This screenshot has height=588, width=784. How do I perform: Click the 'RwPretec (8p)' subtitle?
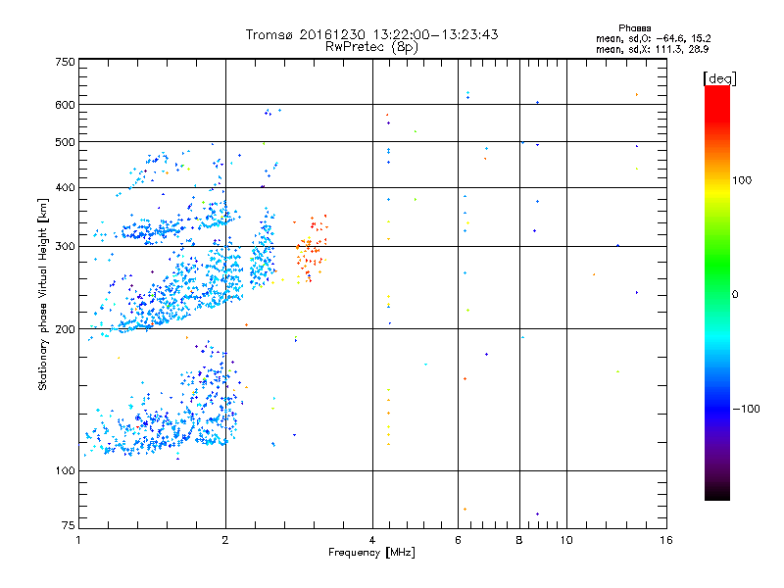(x=372, y=47)
